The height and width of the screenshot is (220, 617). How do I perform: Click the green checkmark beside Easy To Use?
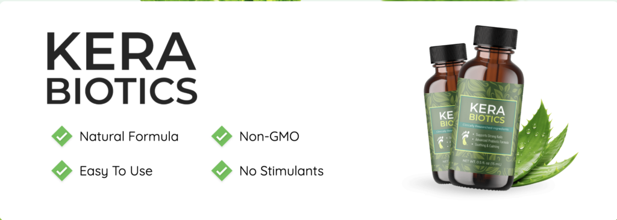point(62,171)
